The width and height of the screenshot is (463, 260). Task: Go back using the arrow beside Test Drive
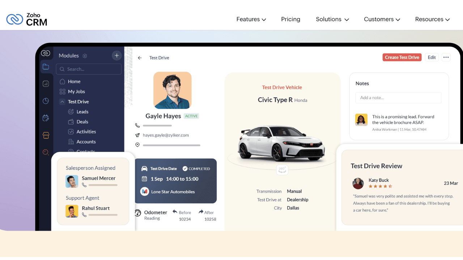tap(140, 58)
